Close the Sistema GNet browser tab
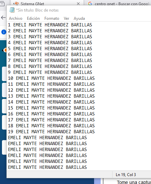 78,4
